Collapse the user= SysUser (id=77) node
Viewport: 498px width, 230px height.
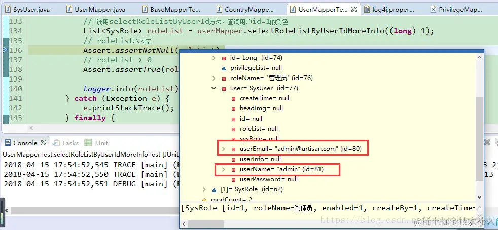click(x=214, y=88)
